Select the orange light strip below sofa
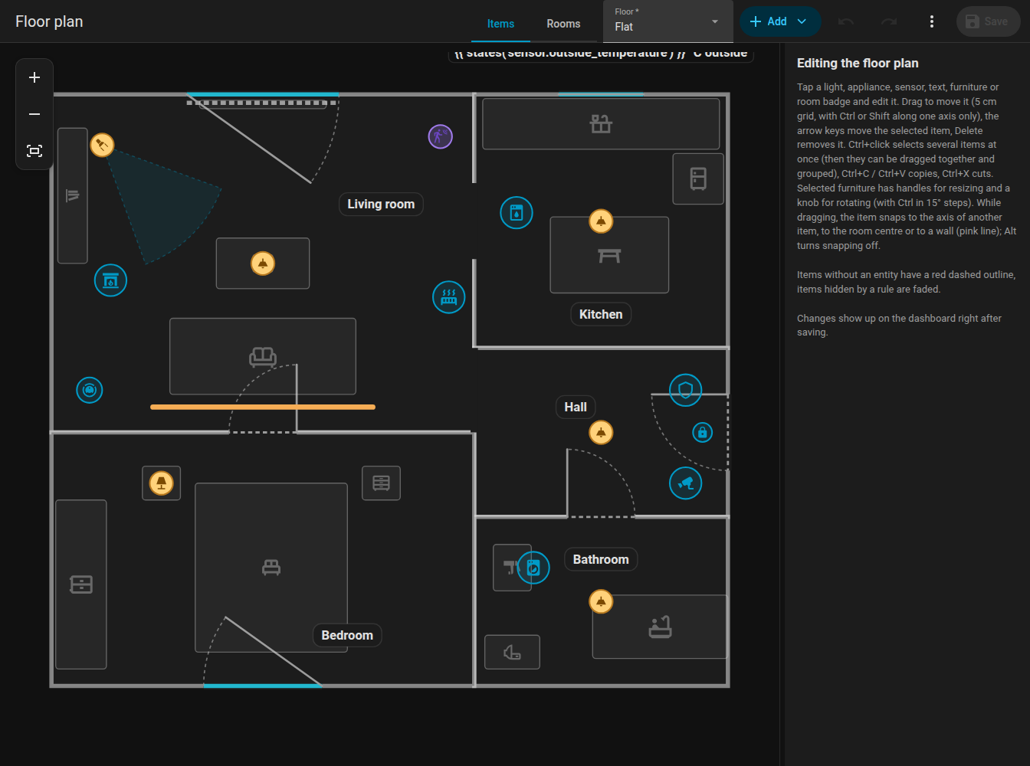Viewport: 1030px width, 766px height. click(x=263, y=408)
